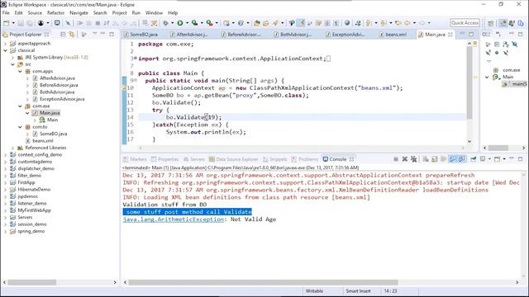Click Remove Launch console icon
The image size is (529, 297).
point(404,159)
